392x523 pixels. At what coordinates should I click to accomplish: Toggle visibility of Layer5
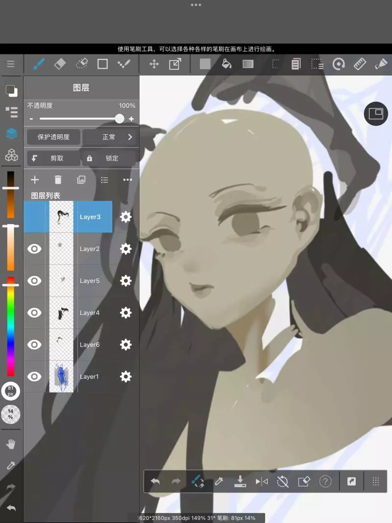(34, 281)
